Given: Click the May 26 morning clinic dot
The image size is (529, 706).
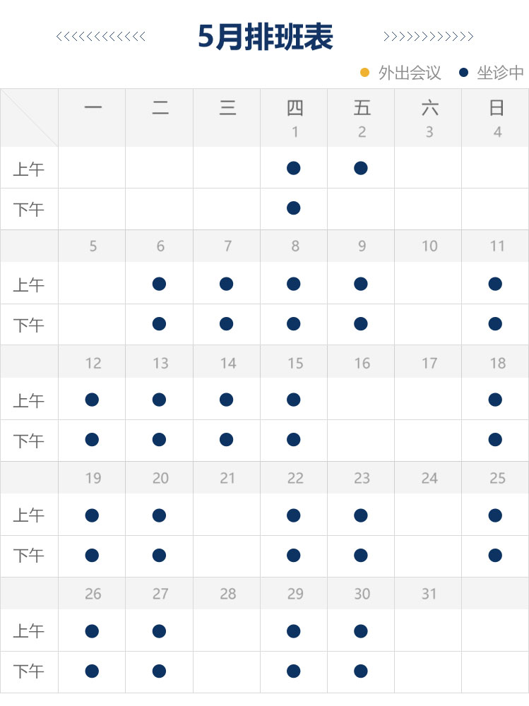Looking at the screenshot, I should [92, 631].
